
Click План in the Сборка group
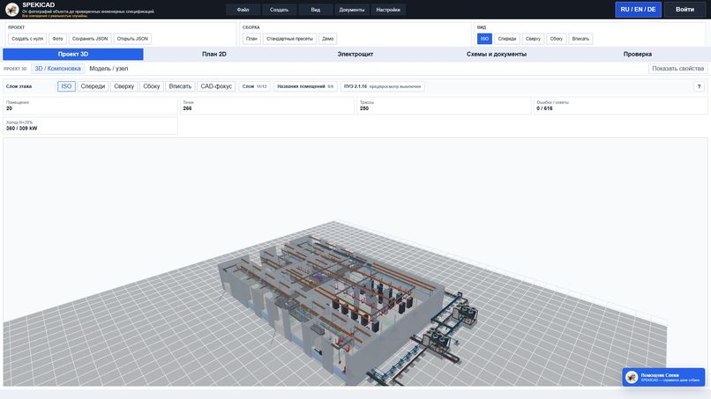(x=251, y=39)
